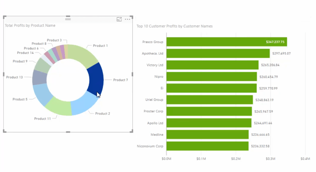Click the Product 14 label
The height and width of the screenshot is (172, 316).
tap(25, 53)
